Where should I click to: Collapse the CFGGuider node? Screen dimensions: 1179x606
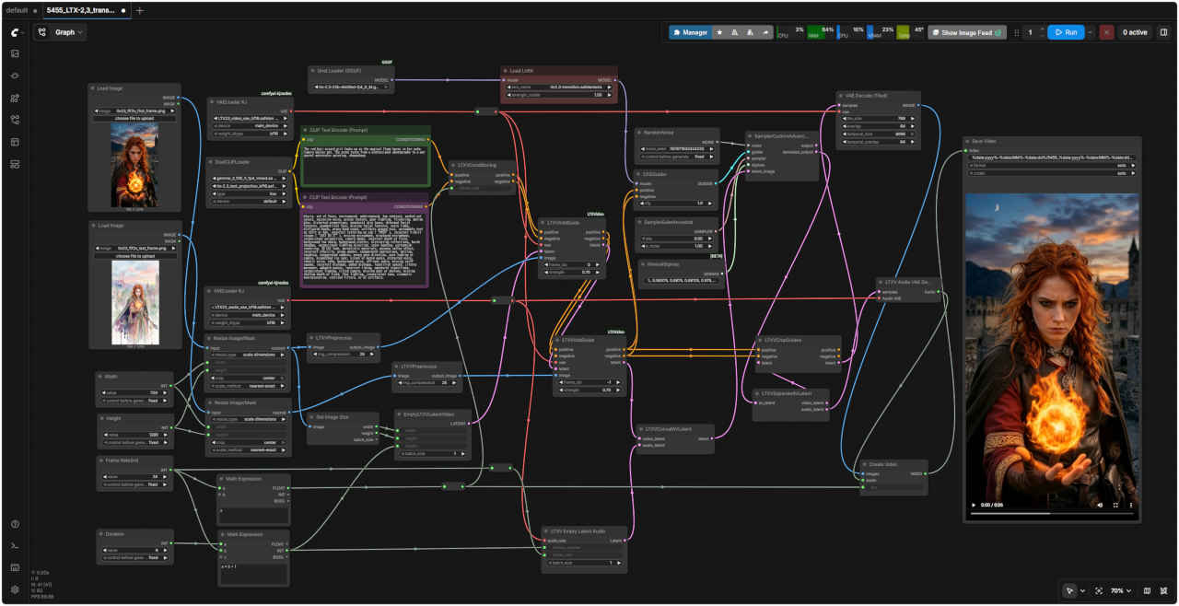[639, 173]
